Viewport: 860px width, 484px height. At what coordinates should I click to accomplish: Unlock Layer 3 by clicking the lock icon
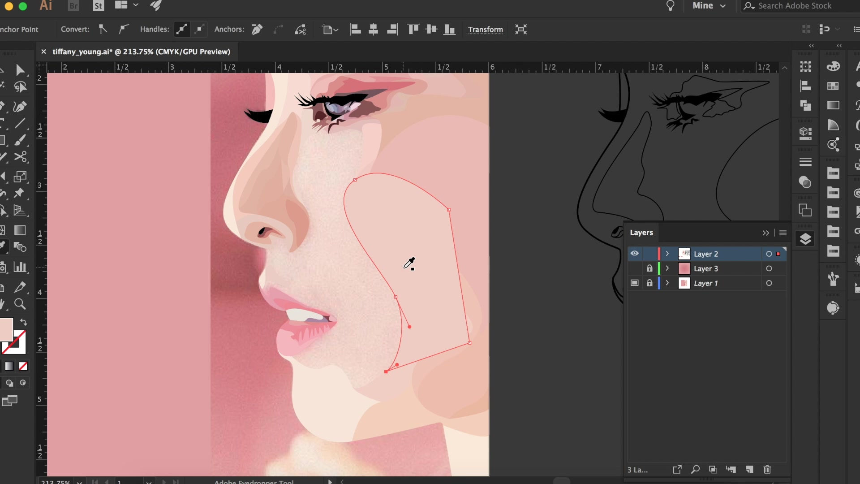(649, 268)
